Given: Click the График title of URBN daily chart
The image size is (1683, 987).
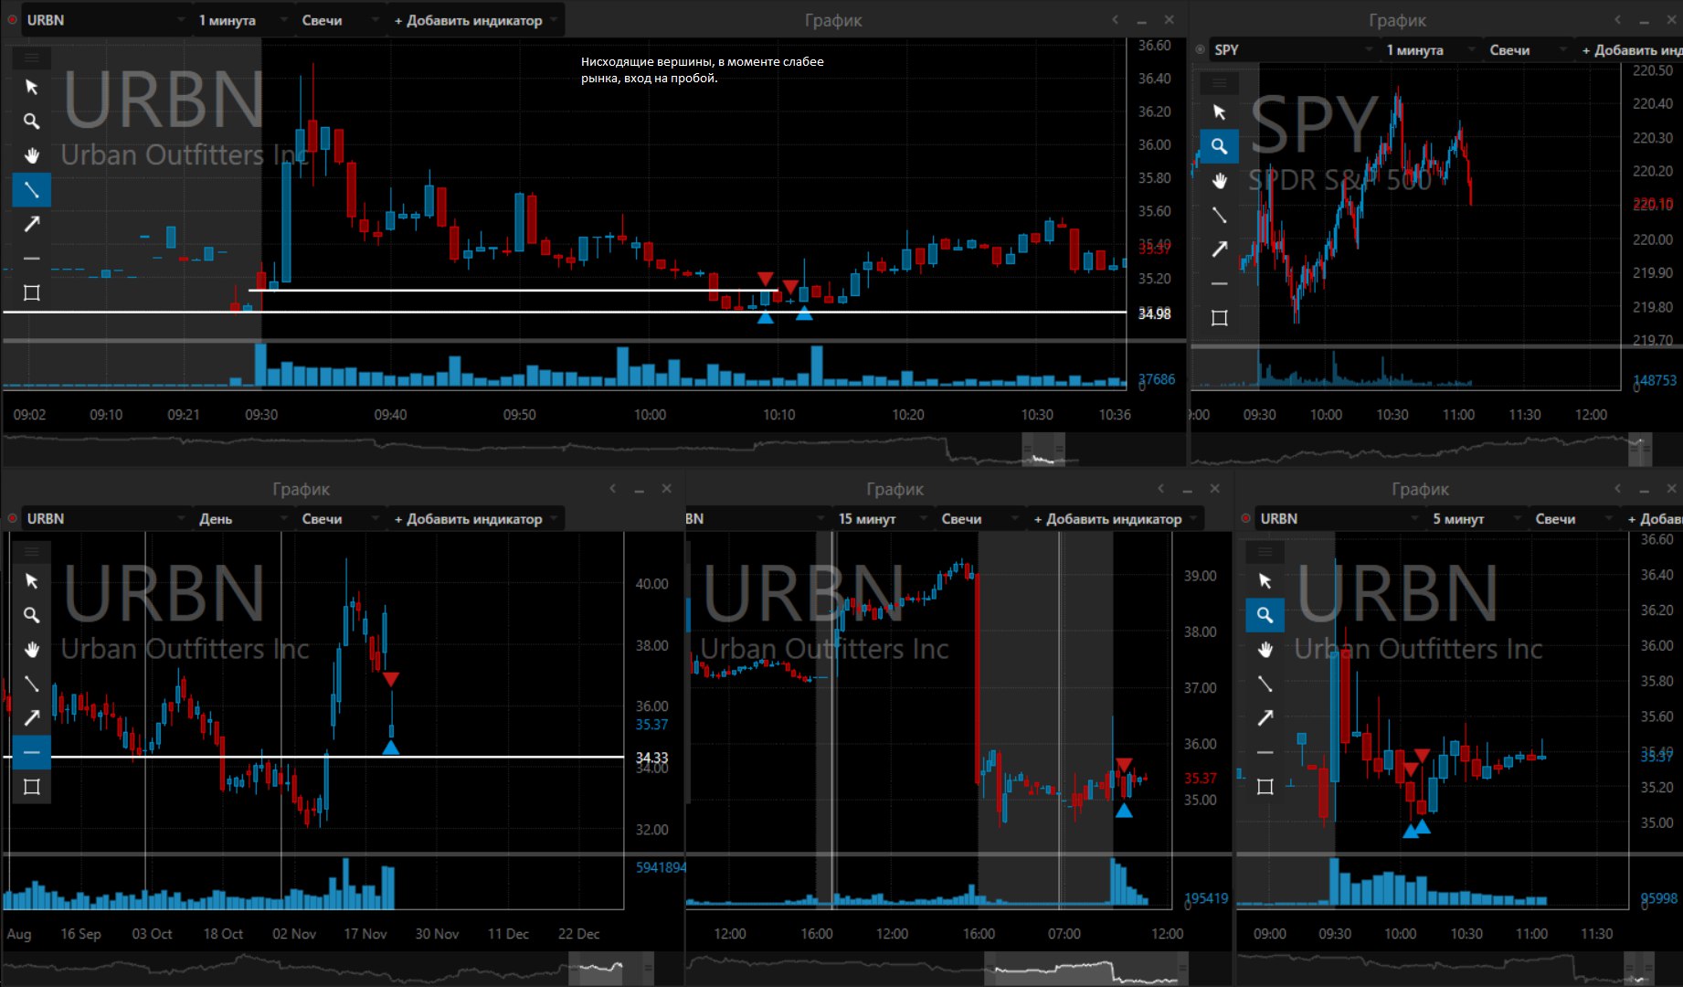Looking at the screenshot, I should [x=301, y=489].
